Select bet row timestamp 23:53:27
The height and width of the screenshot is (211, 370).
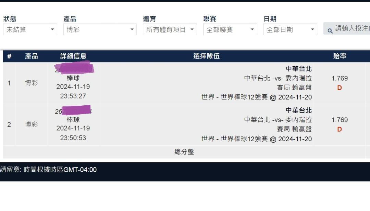tap(73, 96)
